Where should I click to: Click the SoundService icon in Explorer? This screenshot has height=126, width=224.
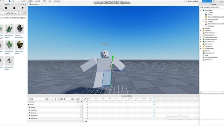pos(204,53)
